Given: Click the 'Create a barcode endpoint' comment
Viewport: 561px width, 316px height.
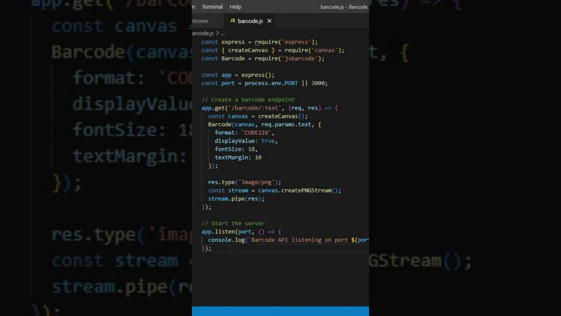Looking at the screenshot, I should [248, 100].
